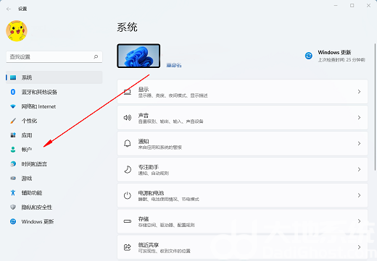Click the display monitor icon in 显示 row
Image resolution: width=377 pixels, height=261 pixels.
click(x=128, y=92)
